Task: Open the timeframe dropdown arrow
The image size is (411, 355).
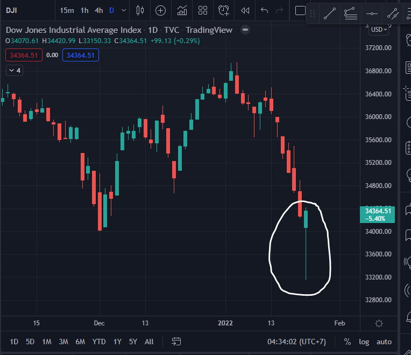Action: 124,10
